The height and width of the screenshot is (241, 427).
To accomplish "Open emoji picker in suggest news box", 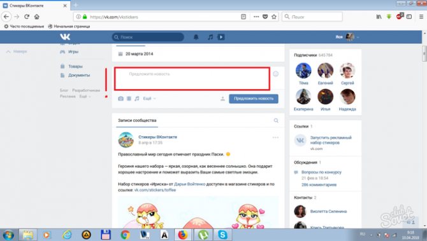I will [x=275, y=74].
